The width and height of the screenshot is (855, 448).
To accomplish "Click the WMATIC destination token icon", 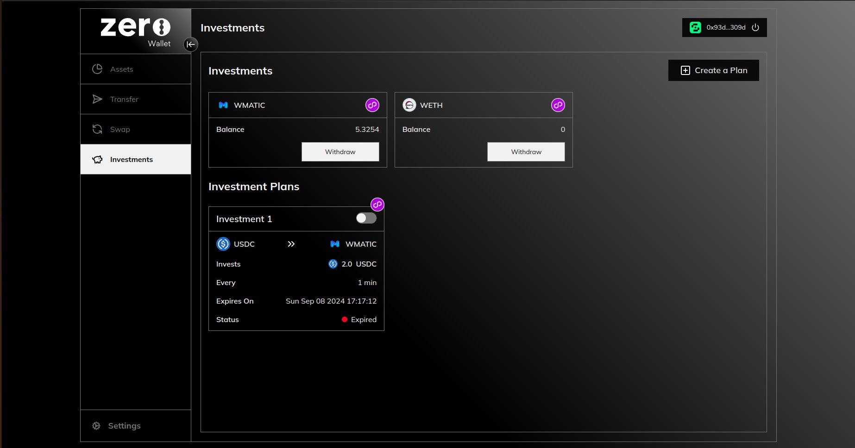I will 335,244.
